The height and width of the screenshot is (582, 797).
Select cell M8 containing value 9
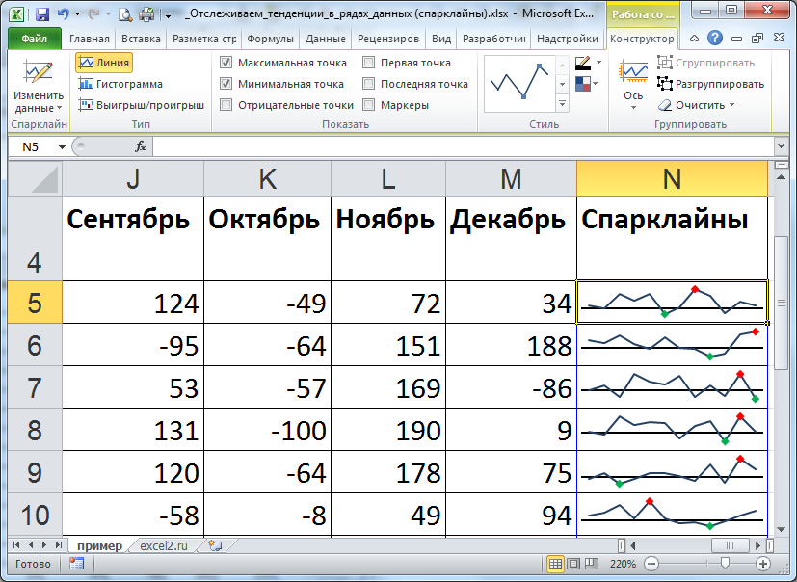(510, 430)
